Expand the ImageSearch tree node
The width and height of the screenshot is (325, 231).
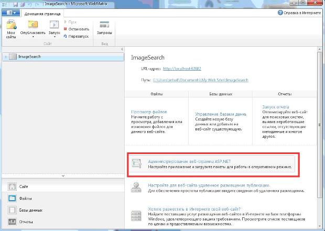[x=6, y=57]
